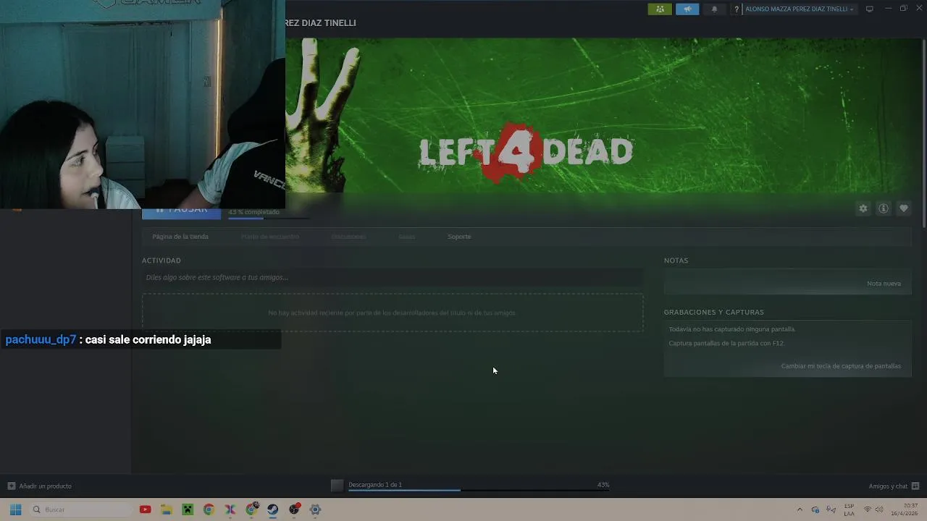
Task: Click the blue megaphone announcements icon
Action: click(x=687, y=9)
